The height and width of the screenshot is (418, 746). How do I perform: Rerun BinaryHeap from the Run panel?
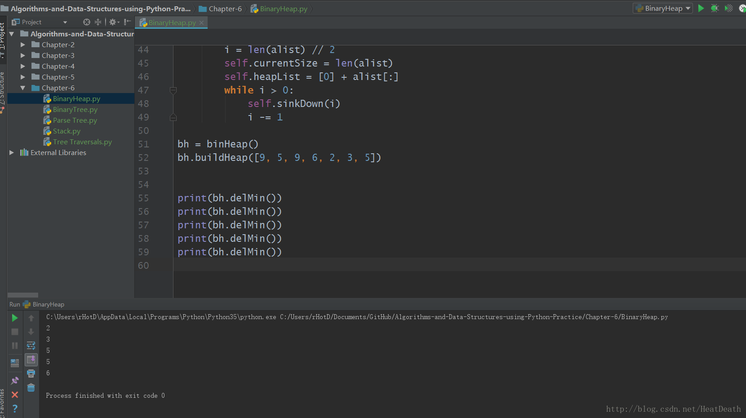(x=15, y=318)
